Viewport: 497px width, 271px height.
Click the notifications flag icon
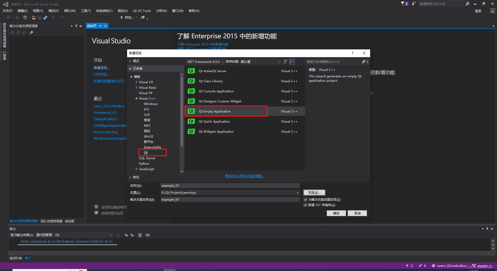(403, 4)
